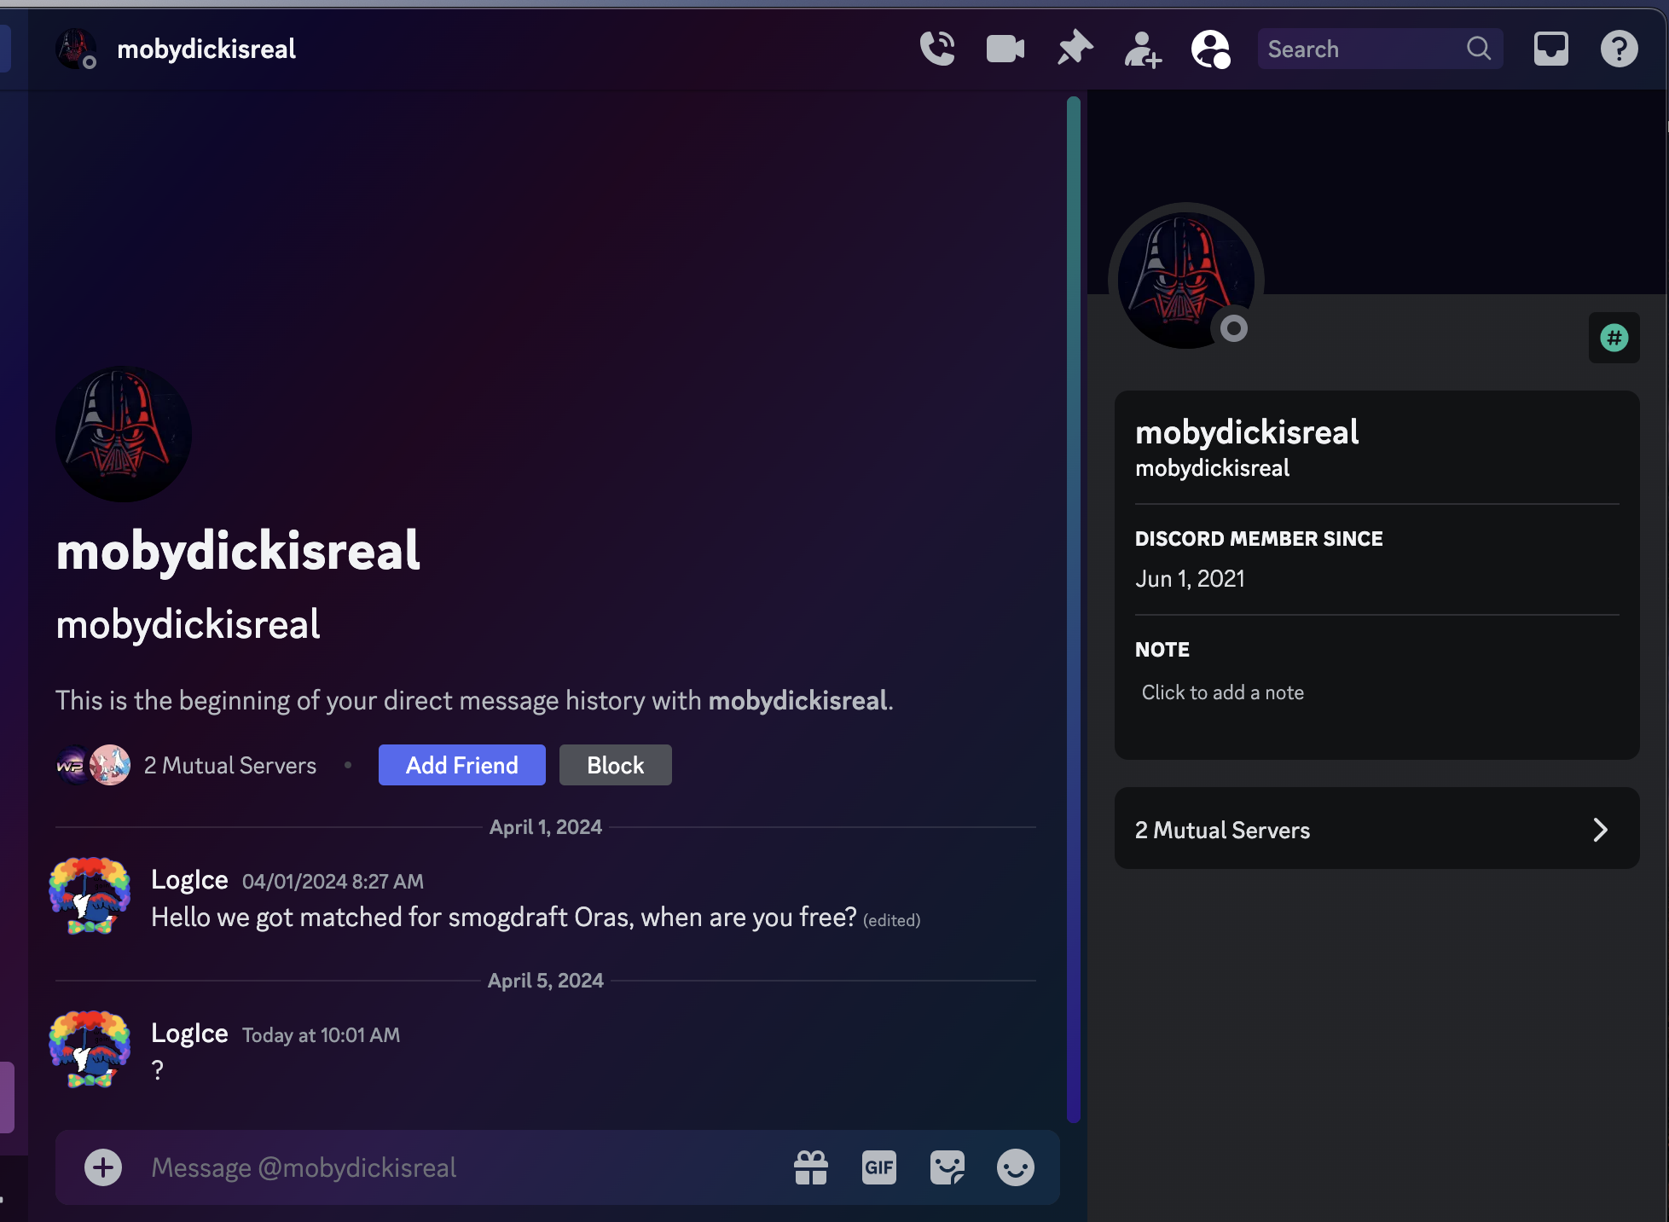This screenshot has height=1222, width=1669.
Task: Click the plus attachment button
Action: click(x=103, y=1167)
